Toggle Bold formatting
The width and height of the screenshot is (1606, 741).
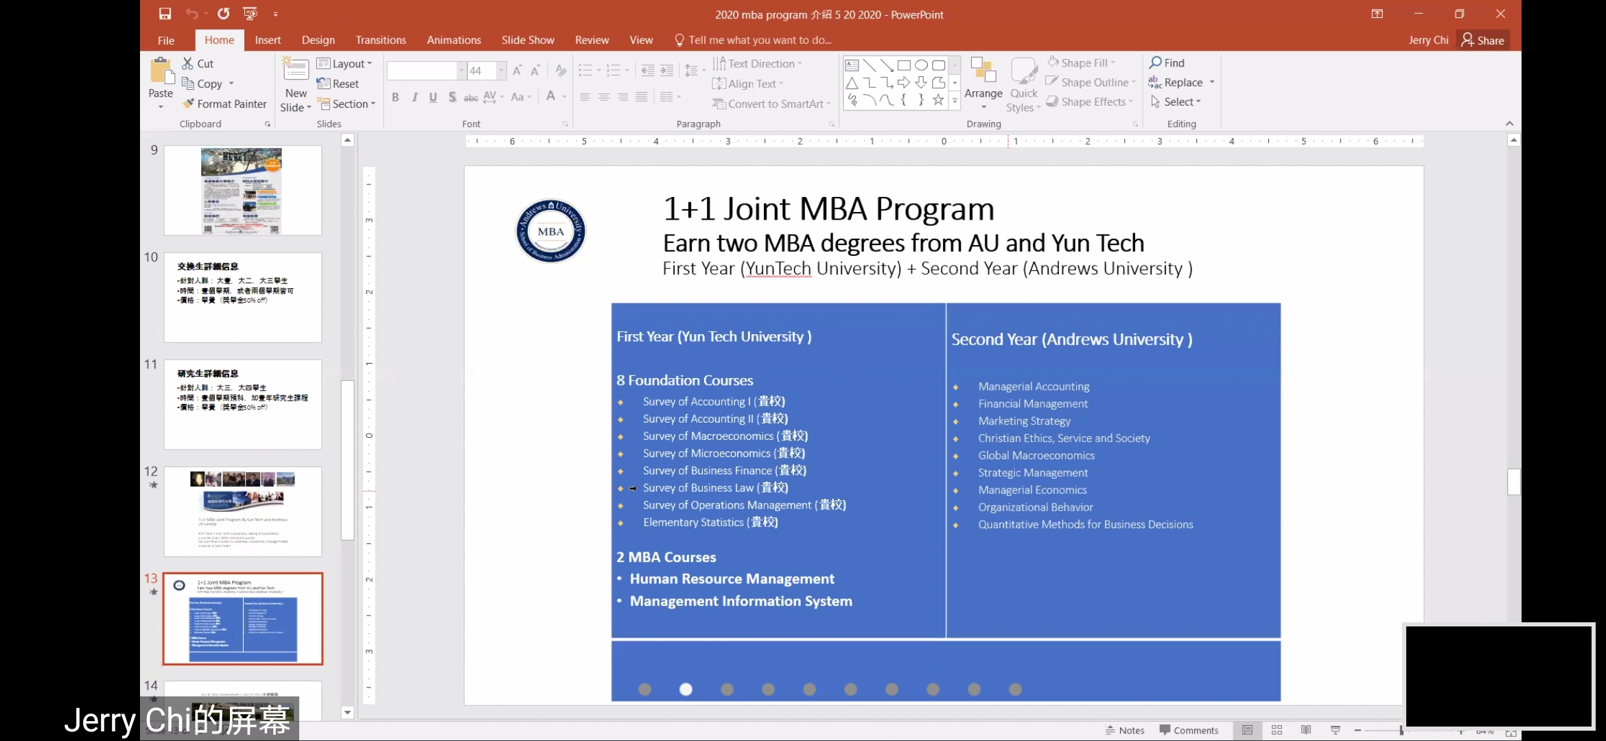click(x=395, y=97)
